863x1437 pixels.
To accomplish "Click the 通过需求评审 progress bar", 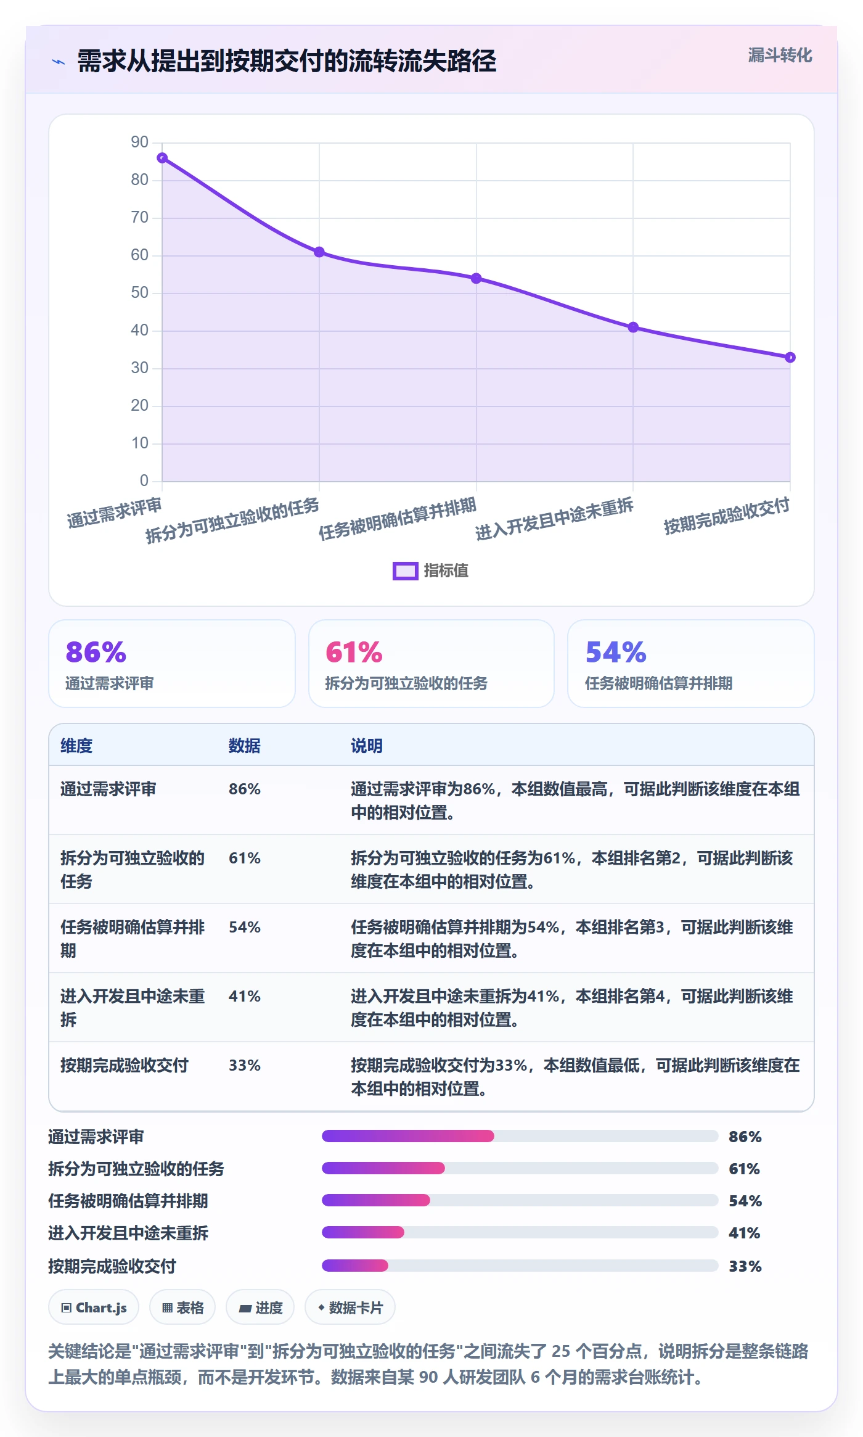I will (520, 1136).
